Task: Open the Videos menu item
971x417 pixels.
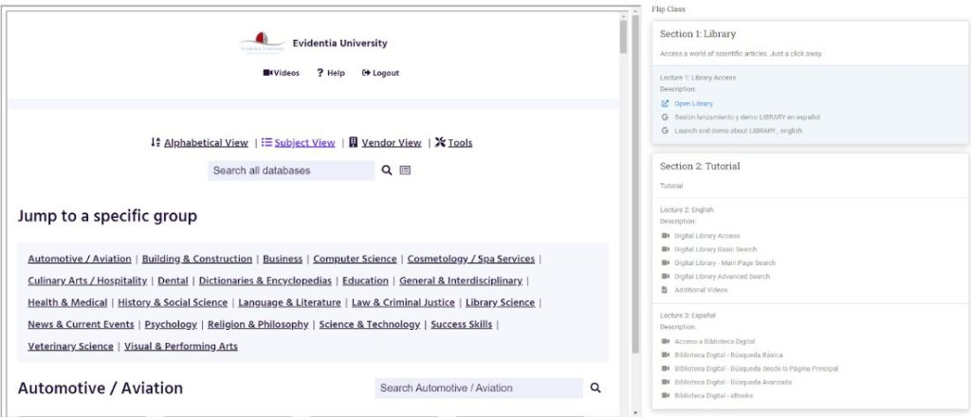Action: tap(281, 73)
